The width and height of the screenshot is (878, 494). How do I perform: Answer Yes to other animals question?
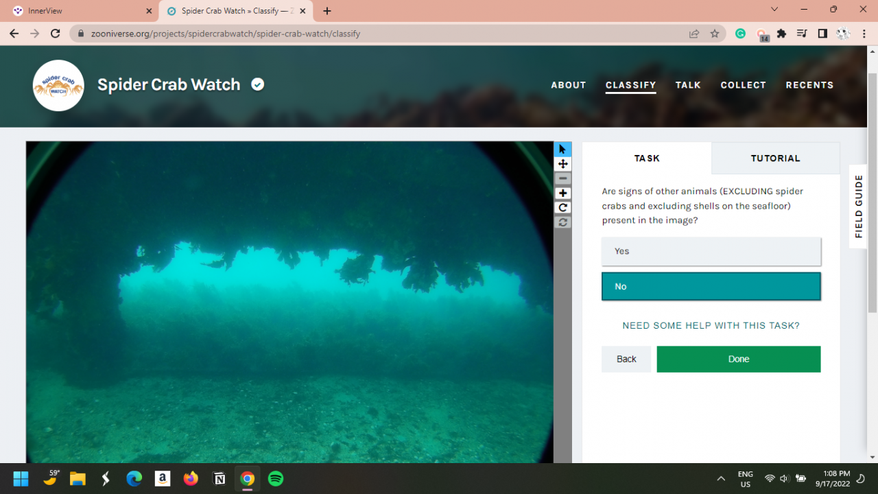pos(711,251)
